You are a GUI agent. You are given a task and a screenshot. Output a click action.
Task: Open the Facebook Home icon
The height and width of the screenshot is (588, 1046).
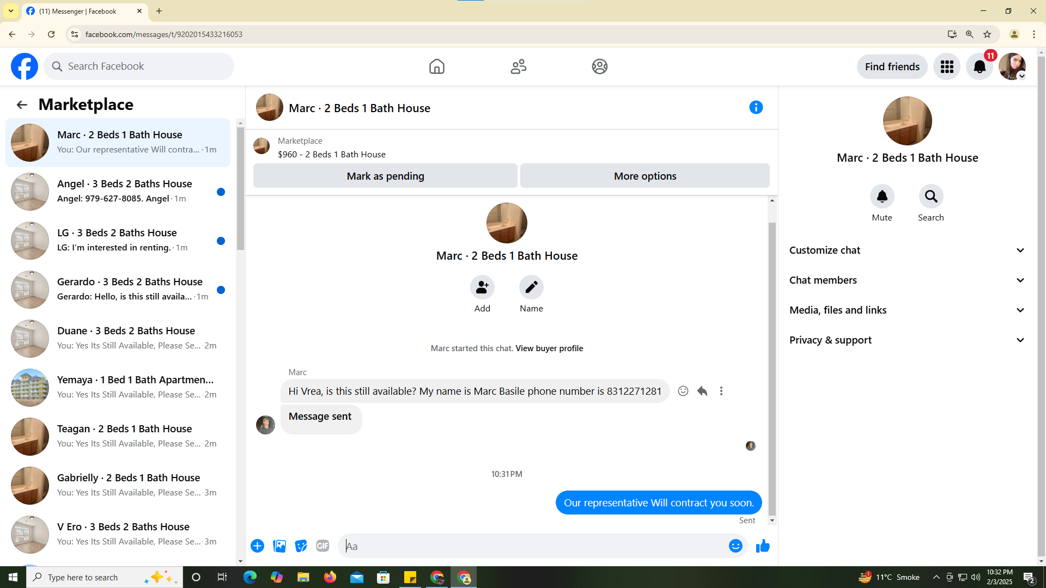tap(436, 66)
